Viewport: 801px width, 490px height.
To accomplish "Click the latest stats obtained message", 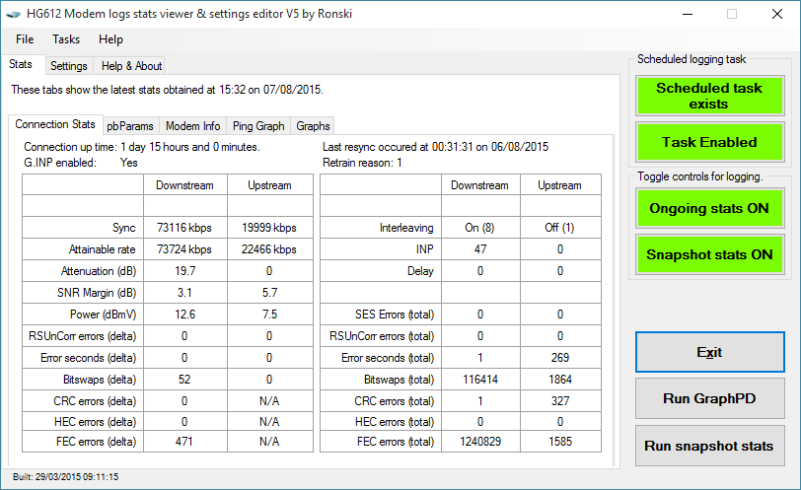I will 167,90.
